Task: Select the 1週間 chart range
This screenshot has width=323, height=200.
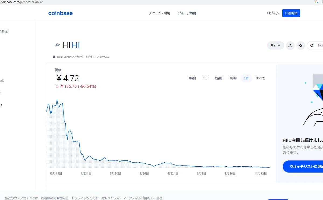Action: (219, 78)
